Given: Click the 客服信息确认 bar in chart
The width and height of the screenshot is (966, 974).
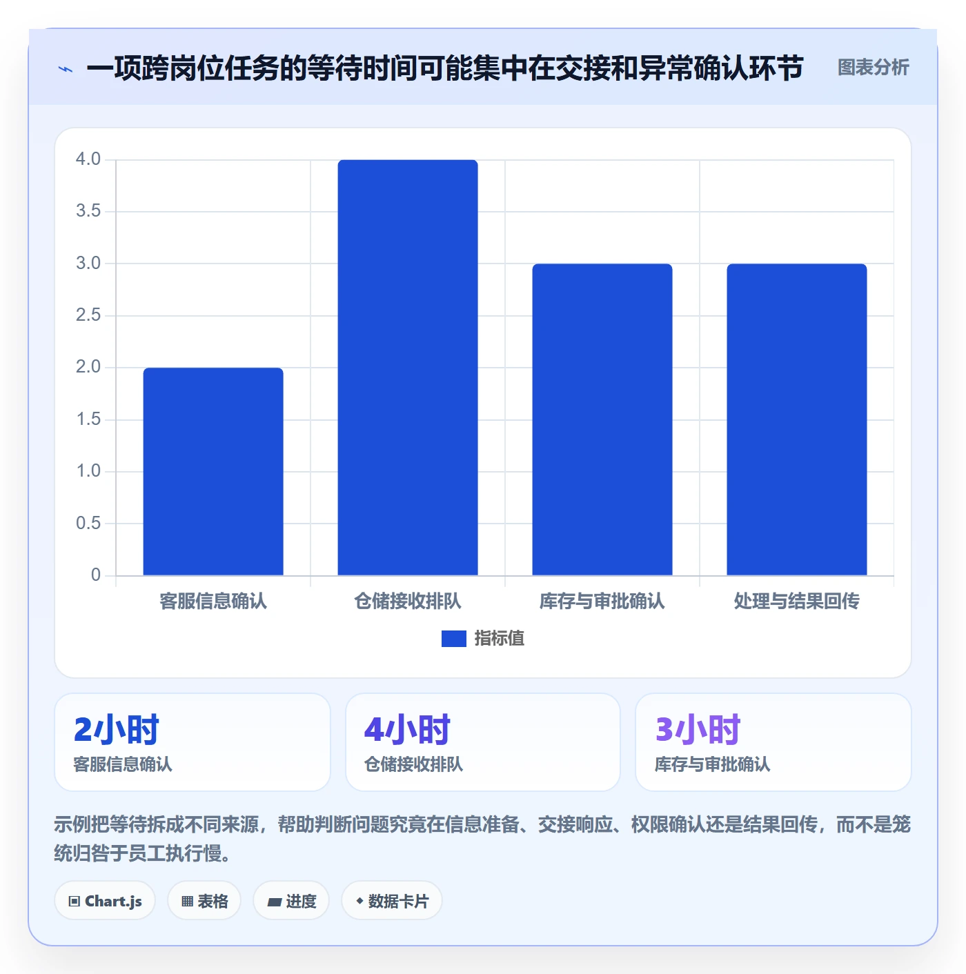Looking at the screenshot, I should tap(213, 471).
